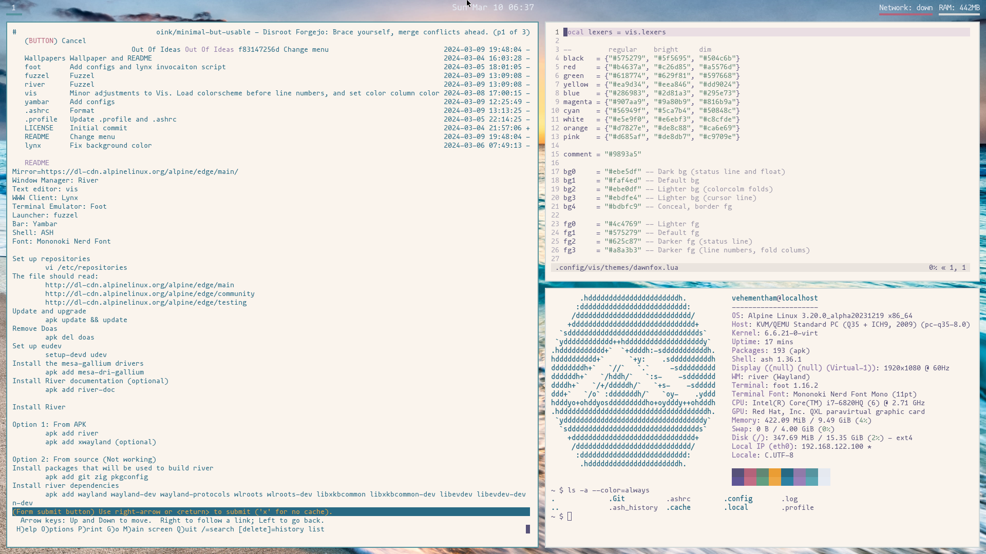This screenshot has height=554, width=986.
Task: Click the clock showing Sun Mar 10 06:37
Action: (493, 8)
